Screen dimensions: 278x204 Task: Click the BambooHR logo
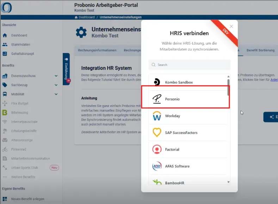[x=157, y=182]
